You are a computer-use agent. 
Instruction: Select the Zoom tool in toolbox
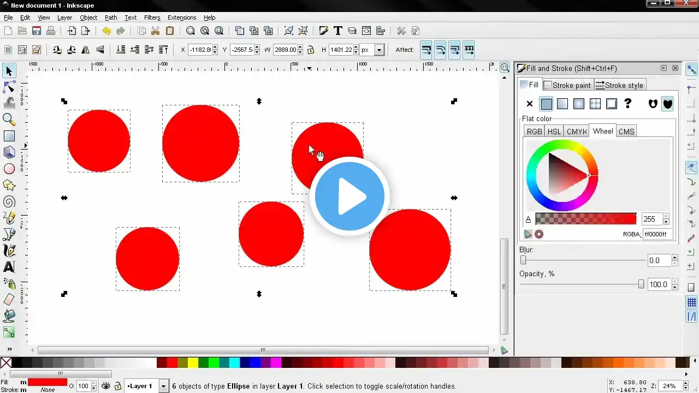click(x=9, y=119)
